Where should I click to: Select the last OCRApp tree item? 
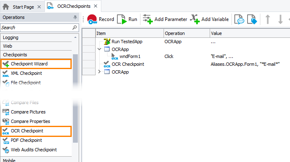120,72
